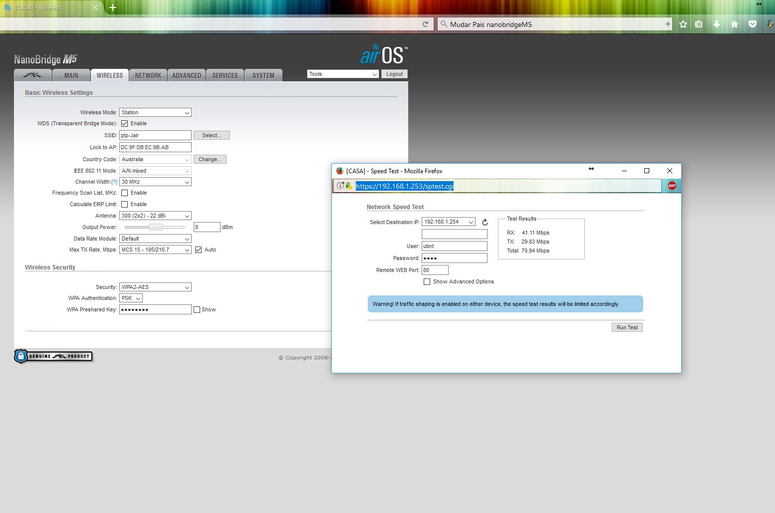Click the Output Power dBm value field

tap(207, 227)
